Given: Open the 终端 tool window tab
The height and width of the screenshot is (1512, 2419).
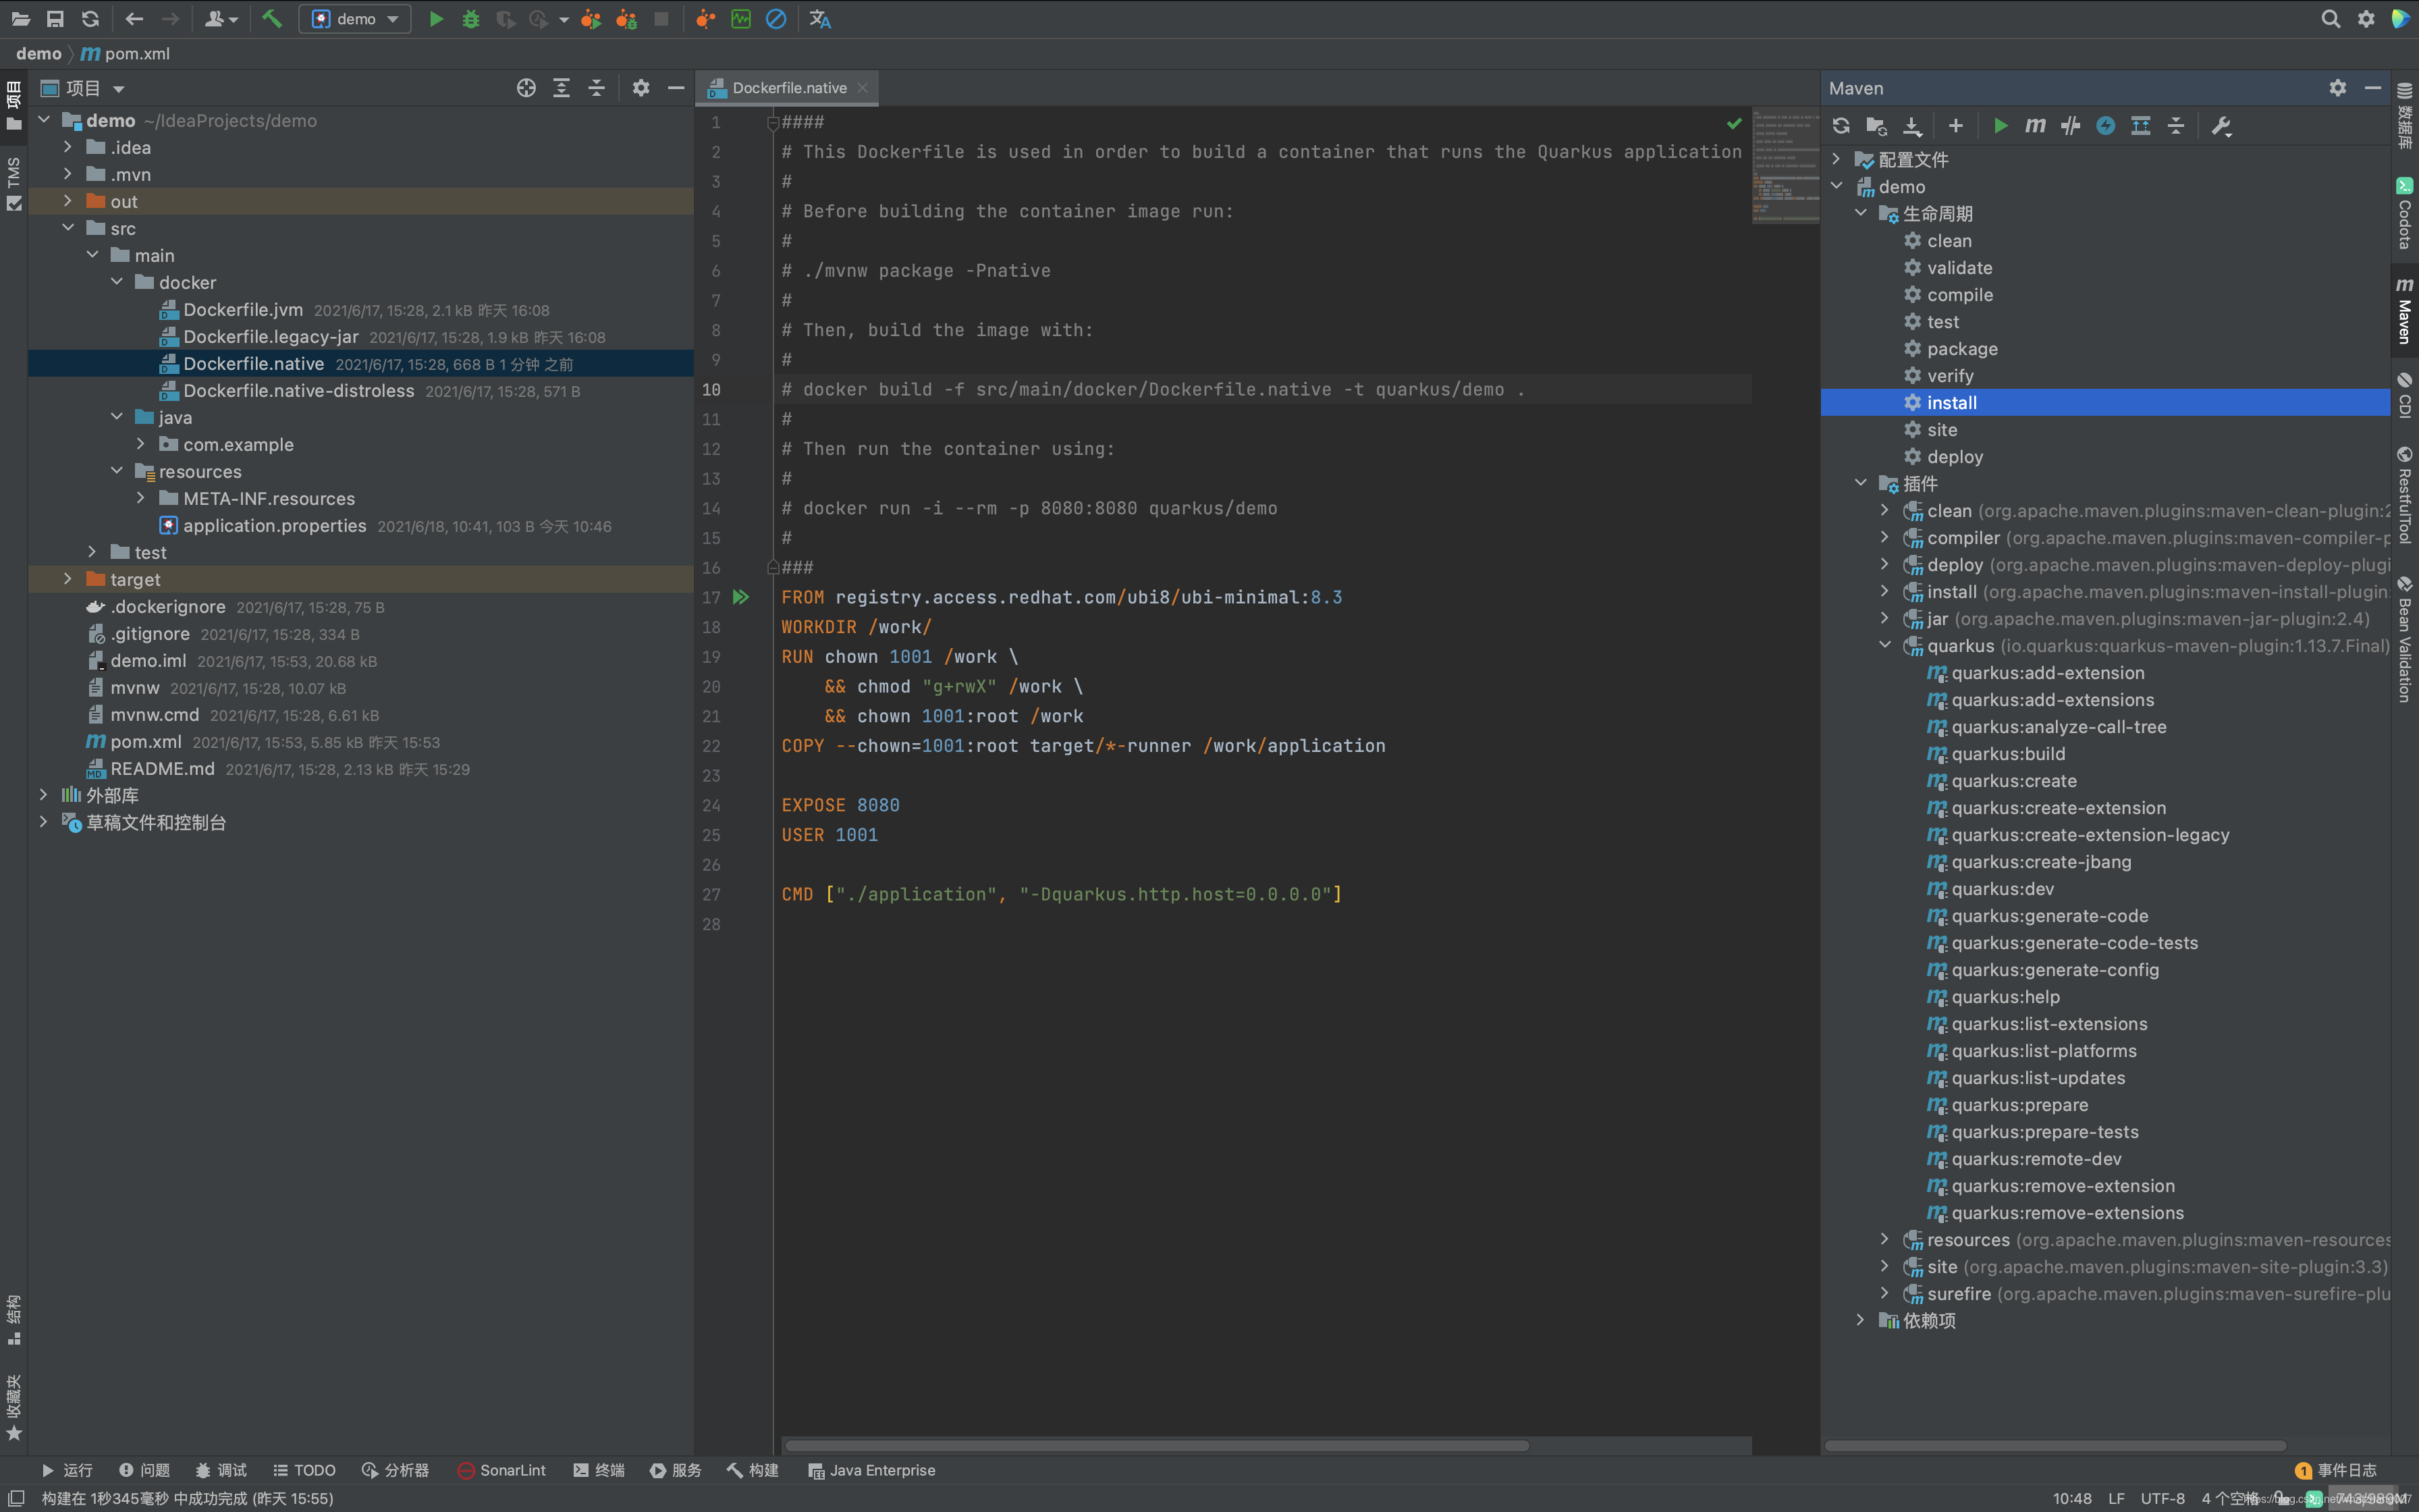Looking at the screenshot, I should tap(599, 1470).
